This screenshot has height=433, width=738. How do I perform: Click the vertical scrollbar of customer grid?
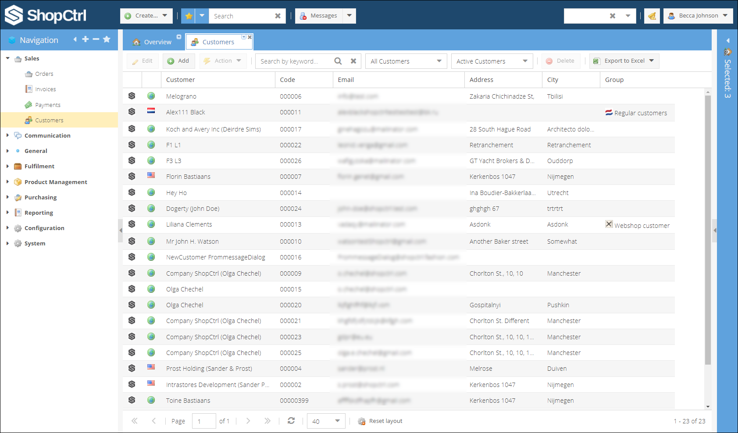[x=708, y=230]
